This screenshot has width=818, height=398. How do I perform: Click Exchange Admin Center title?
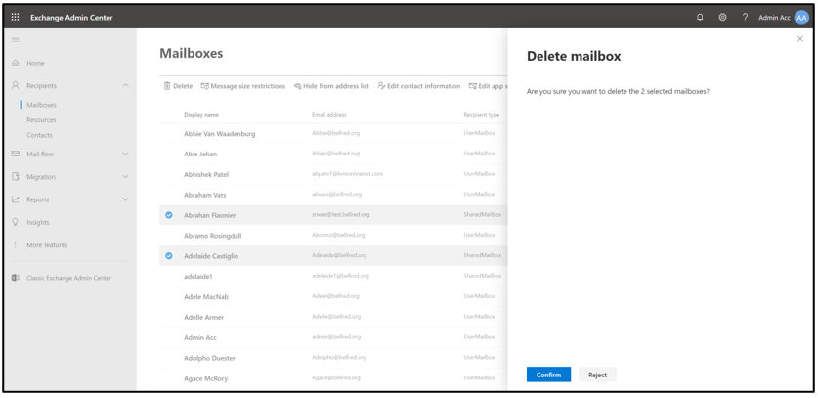[x=71, y=18]
